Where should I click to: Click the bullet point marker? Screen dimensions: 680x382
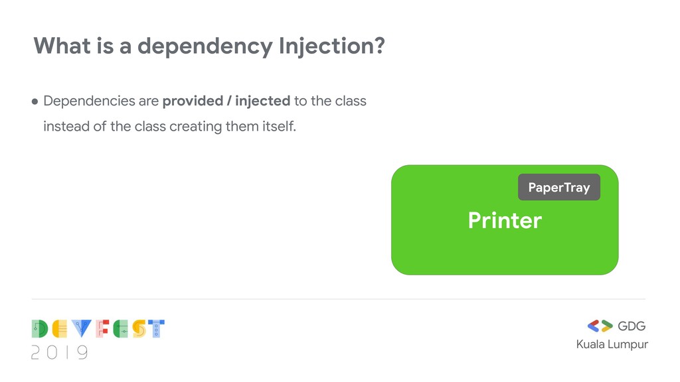click(x=35, y=101)
